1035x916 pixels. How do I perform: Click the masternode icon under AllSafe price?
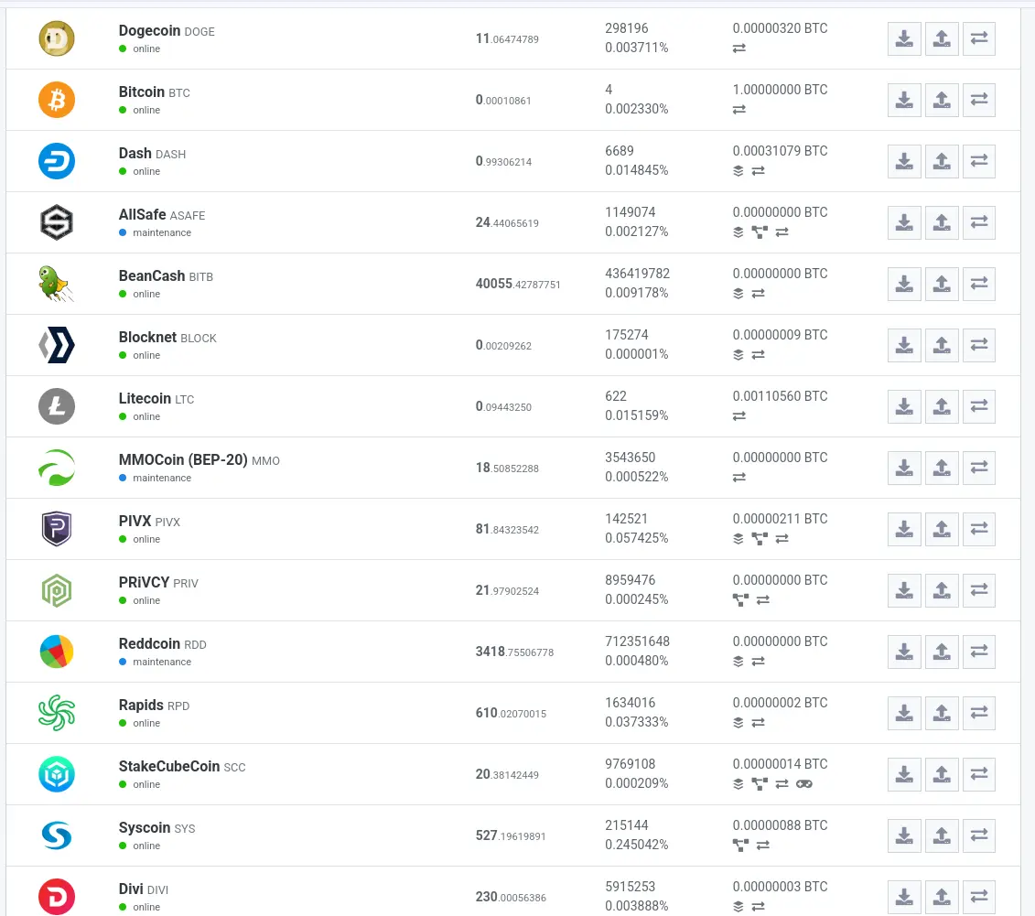[760, 232]
